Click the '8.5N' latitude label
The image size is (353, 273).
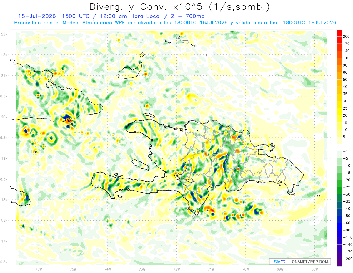[x=4, y=179]
